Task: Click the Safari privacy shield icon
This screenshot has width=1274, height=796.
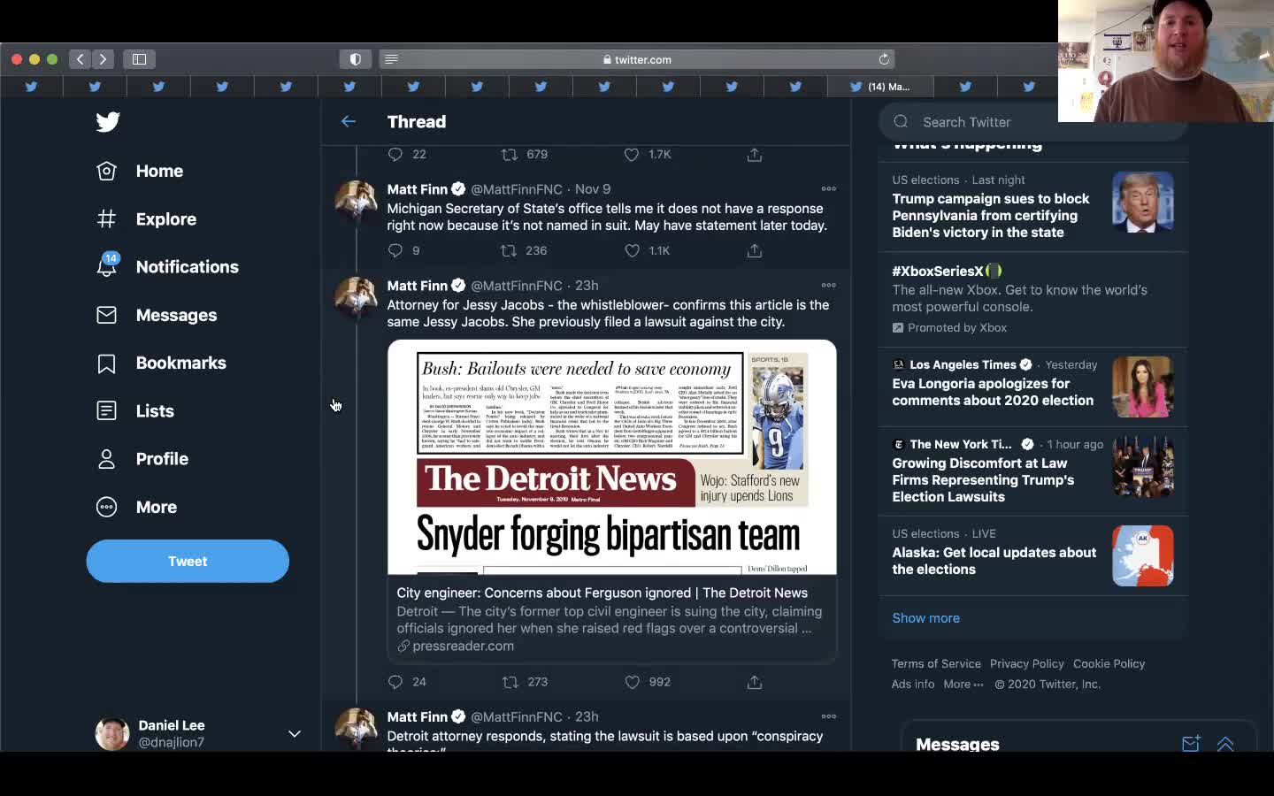Action: [x=356, y=59]
